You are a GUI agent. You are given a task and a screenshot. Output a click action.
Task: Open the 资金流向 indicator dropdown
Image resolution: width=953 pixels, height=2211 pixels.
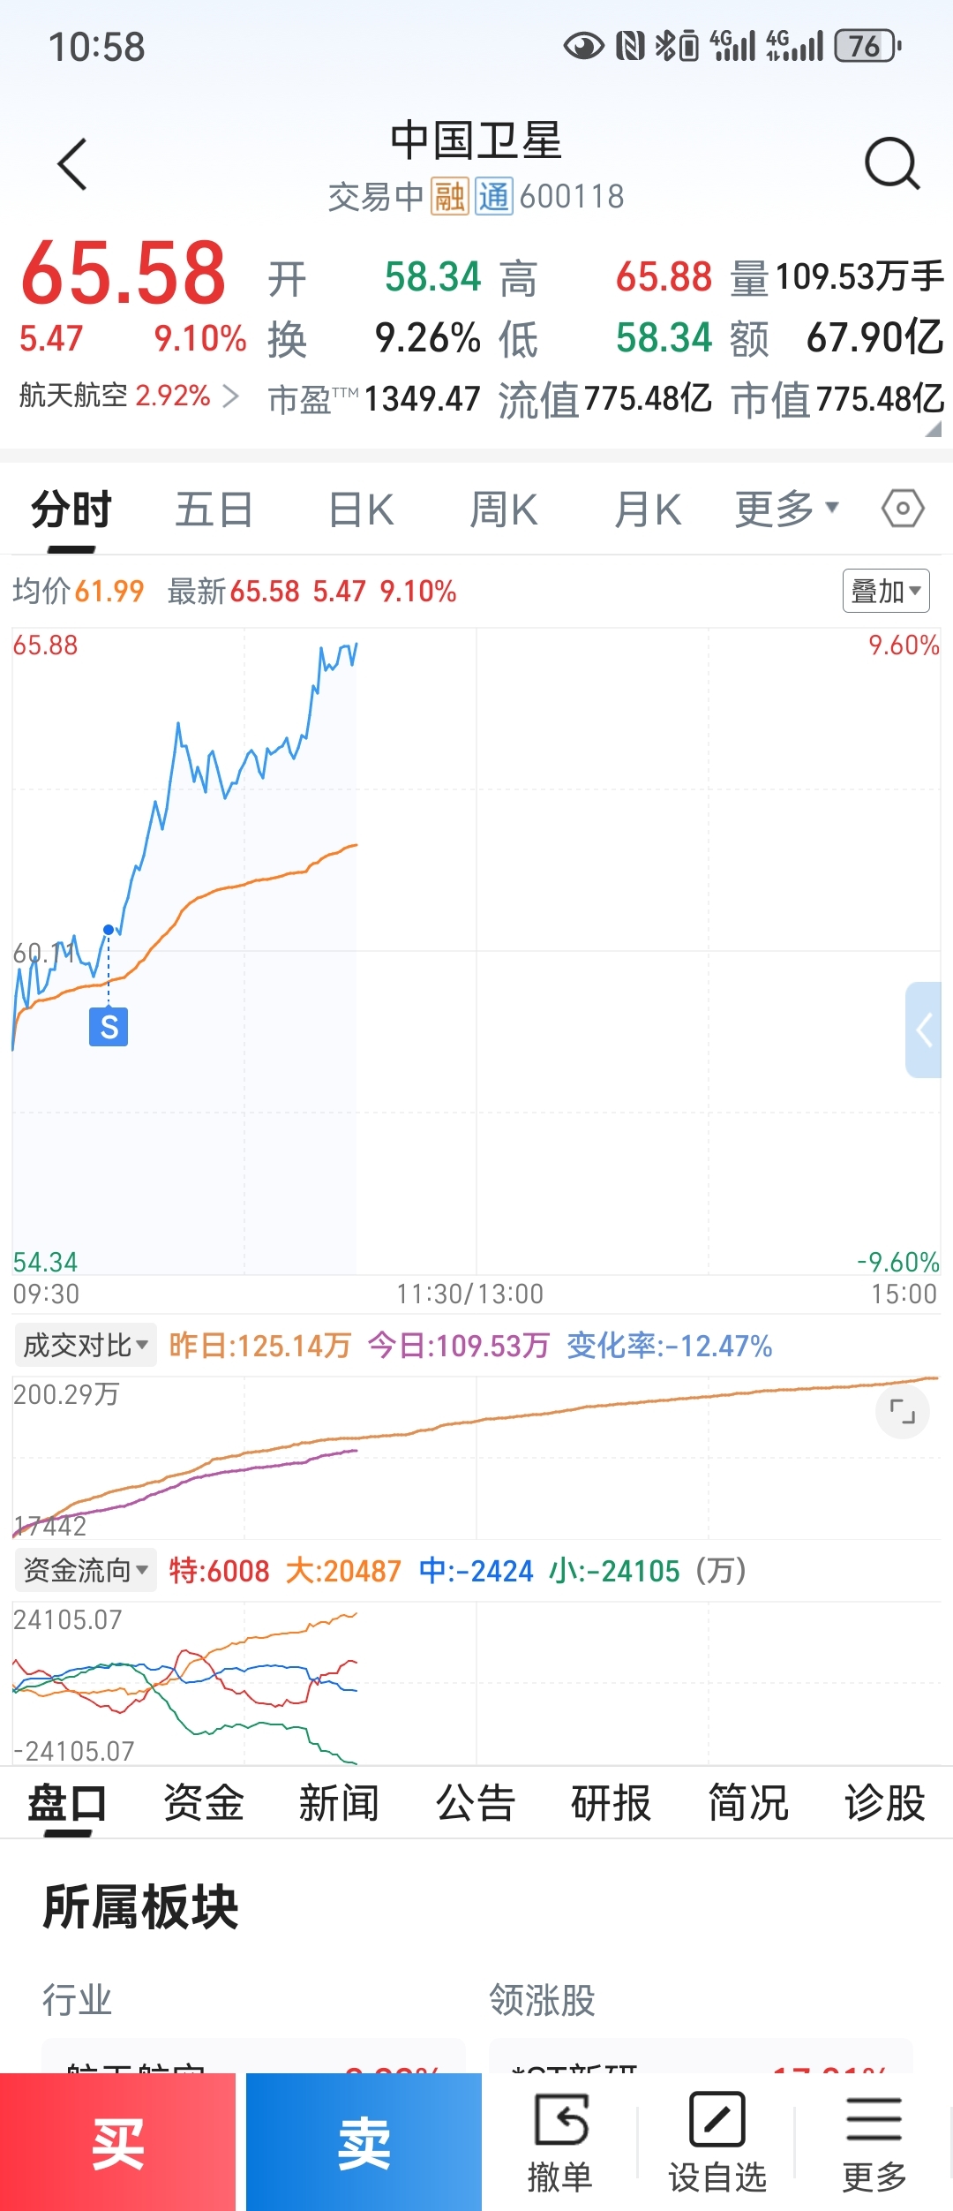tap(85, 1570)
